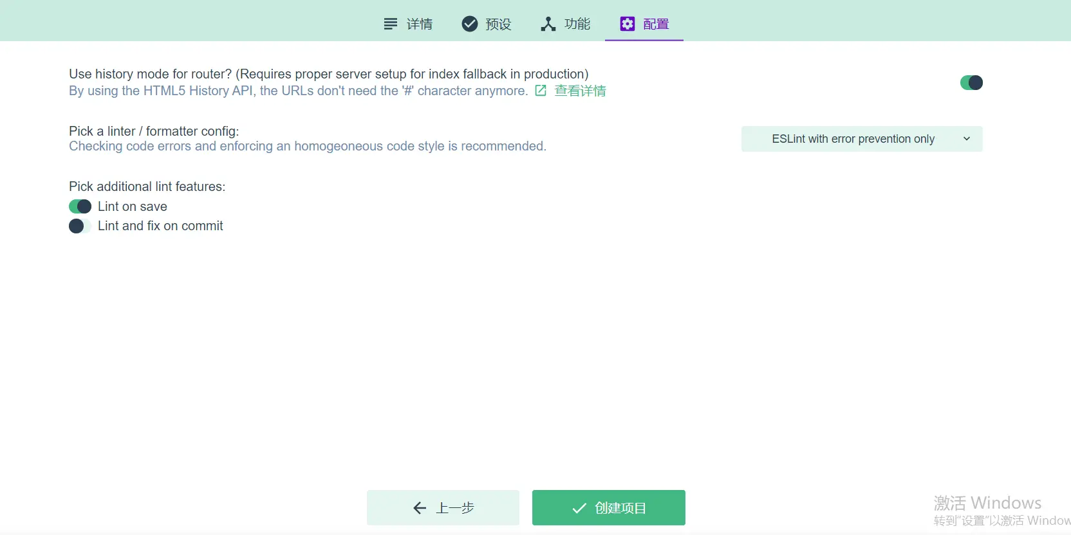The height and width of the screenshot is (535, 1071).
Task: Open the 功能 tab
Action: [x=566, y=24]
